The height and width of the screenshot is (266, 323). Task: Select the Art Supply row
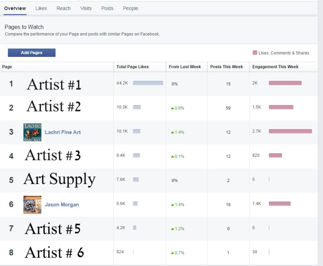159,180
